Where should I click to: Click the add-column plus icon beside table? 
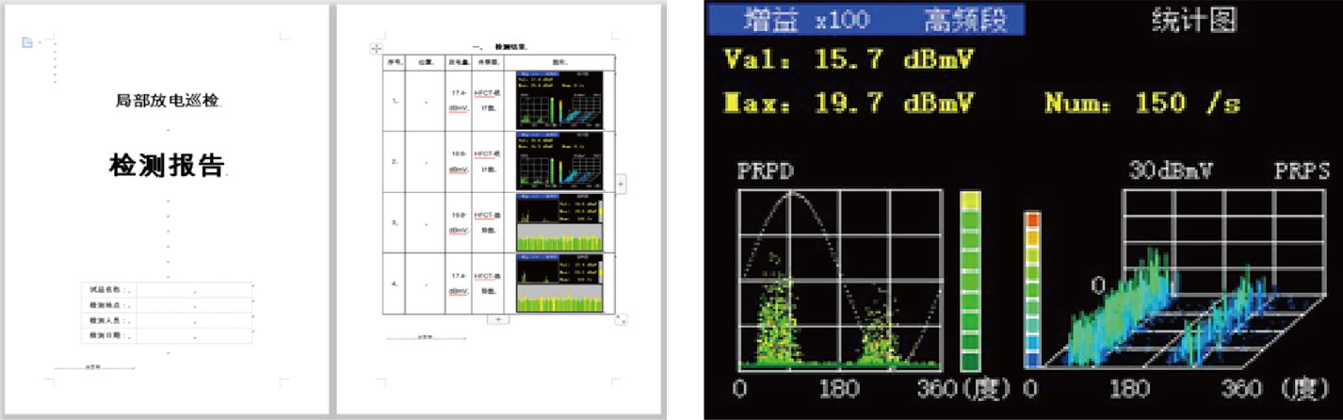coord(621,183)
